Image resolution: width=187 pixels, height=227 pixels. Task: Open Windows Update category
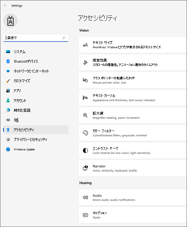pos(36,149)
